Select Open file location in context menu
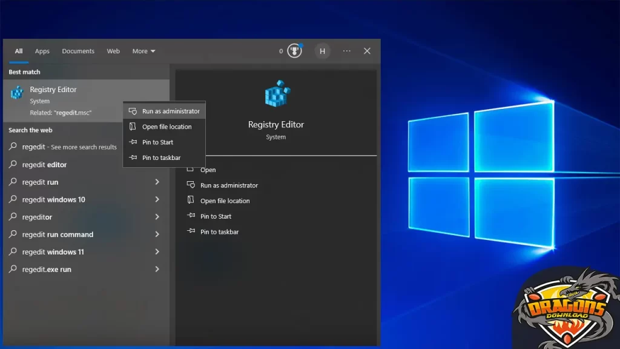This screenshot has height=349, width=620. [x=167, y=127]
